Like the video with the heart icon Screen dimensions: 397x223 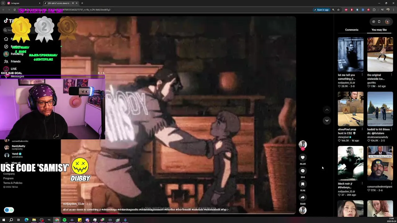click(303, 157)
